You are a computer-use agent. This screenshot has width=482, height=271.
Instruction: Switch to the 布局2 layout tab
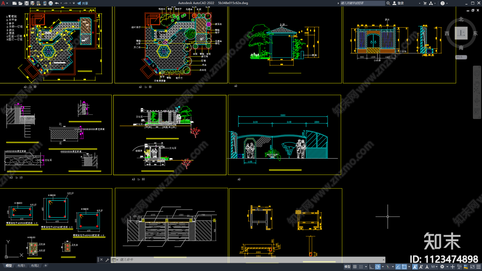coord(35,266)
